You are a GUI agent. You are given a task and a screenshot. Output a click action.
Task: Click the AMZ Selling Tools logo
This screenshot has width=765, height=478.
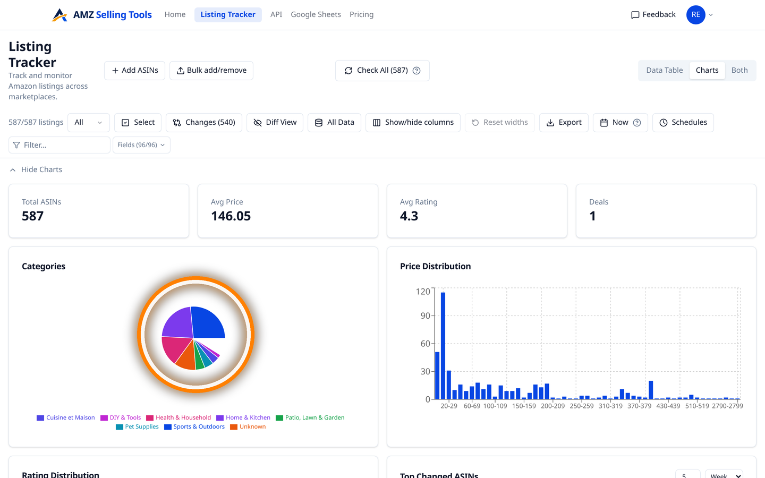coord(102,15)
